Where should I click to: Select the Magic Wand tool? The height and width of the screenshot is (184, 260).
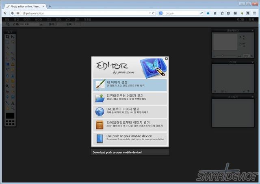[x=8, y=48]
